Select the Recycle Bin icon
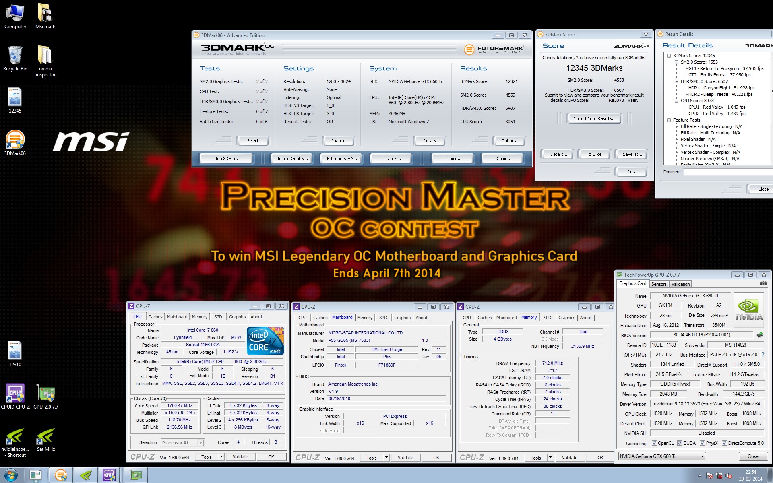The height and width of the screenshot is (483, 773). click(x=15, y=58)
